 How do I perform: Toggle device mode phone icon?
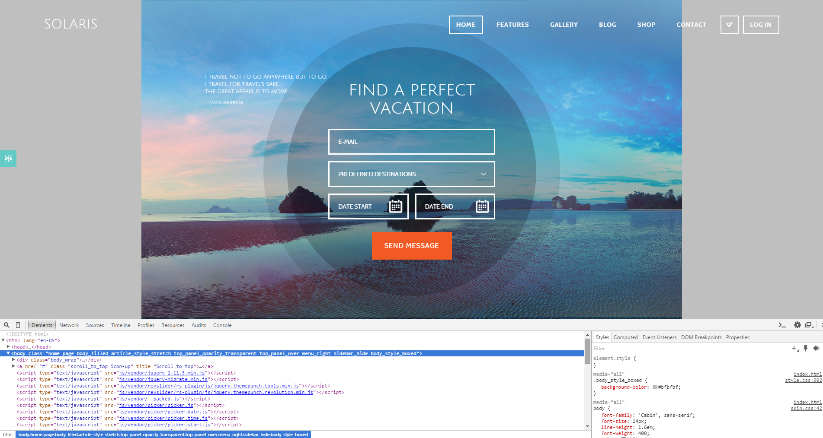coord(18,325)
